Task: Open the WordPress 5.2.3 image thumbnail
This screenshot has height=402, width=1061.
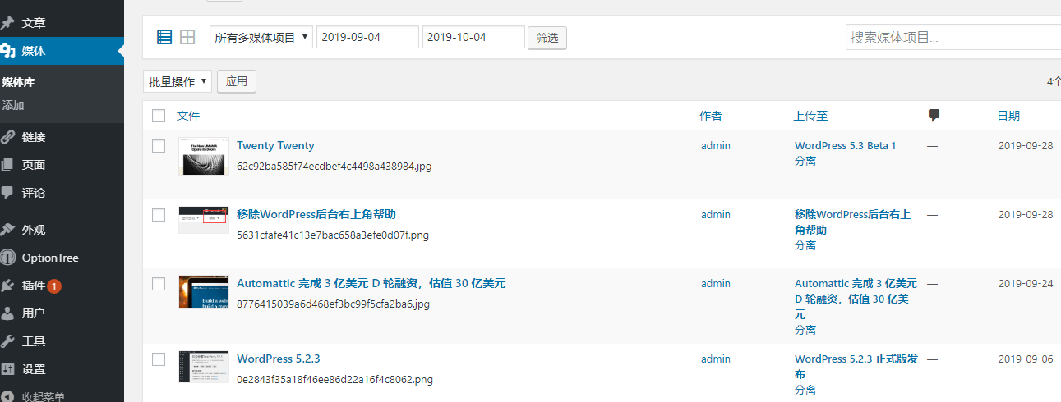Action: pos(203,367)
